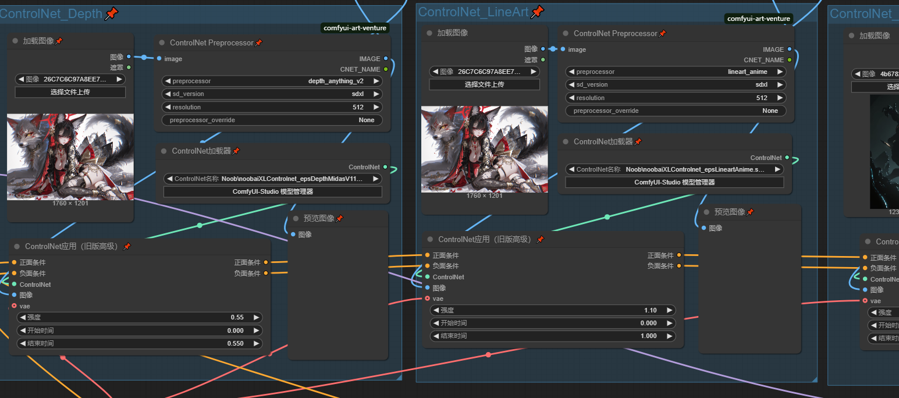Click the pin icon beside the ControlNet_Depth group title
Image resolution: width=899 pixels, height=398 pixels.
(x=111, y=14)
